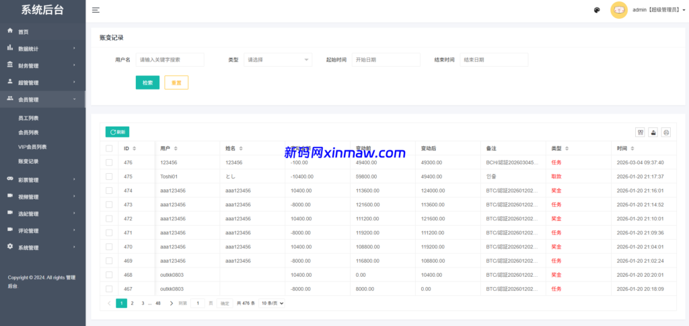Click the group icon beside 会员管理

tap(10, 98)
